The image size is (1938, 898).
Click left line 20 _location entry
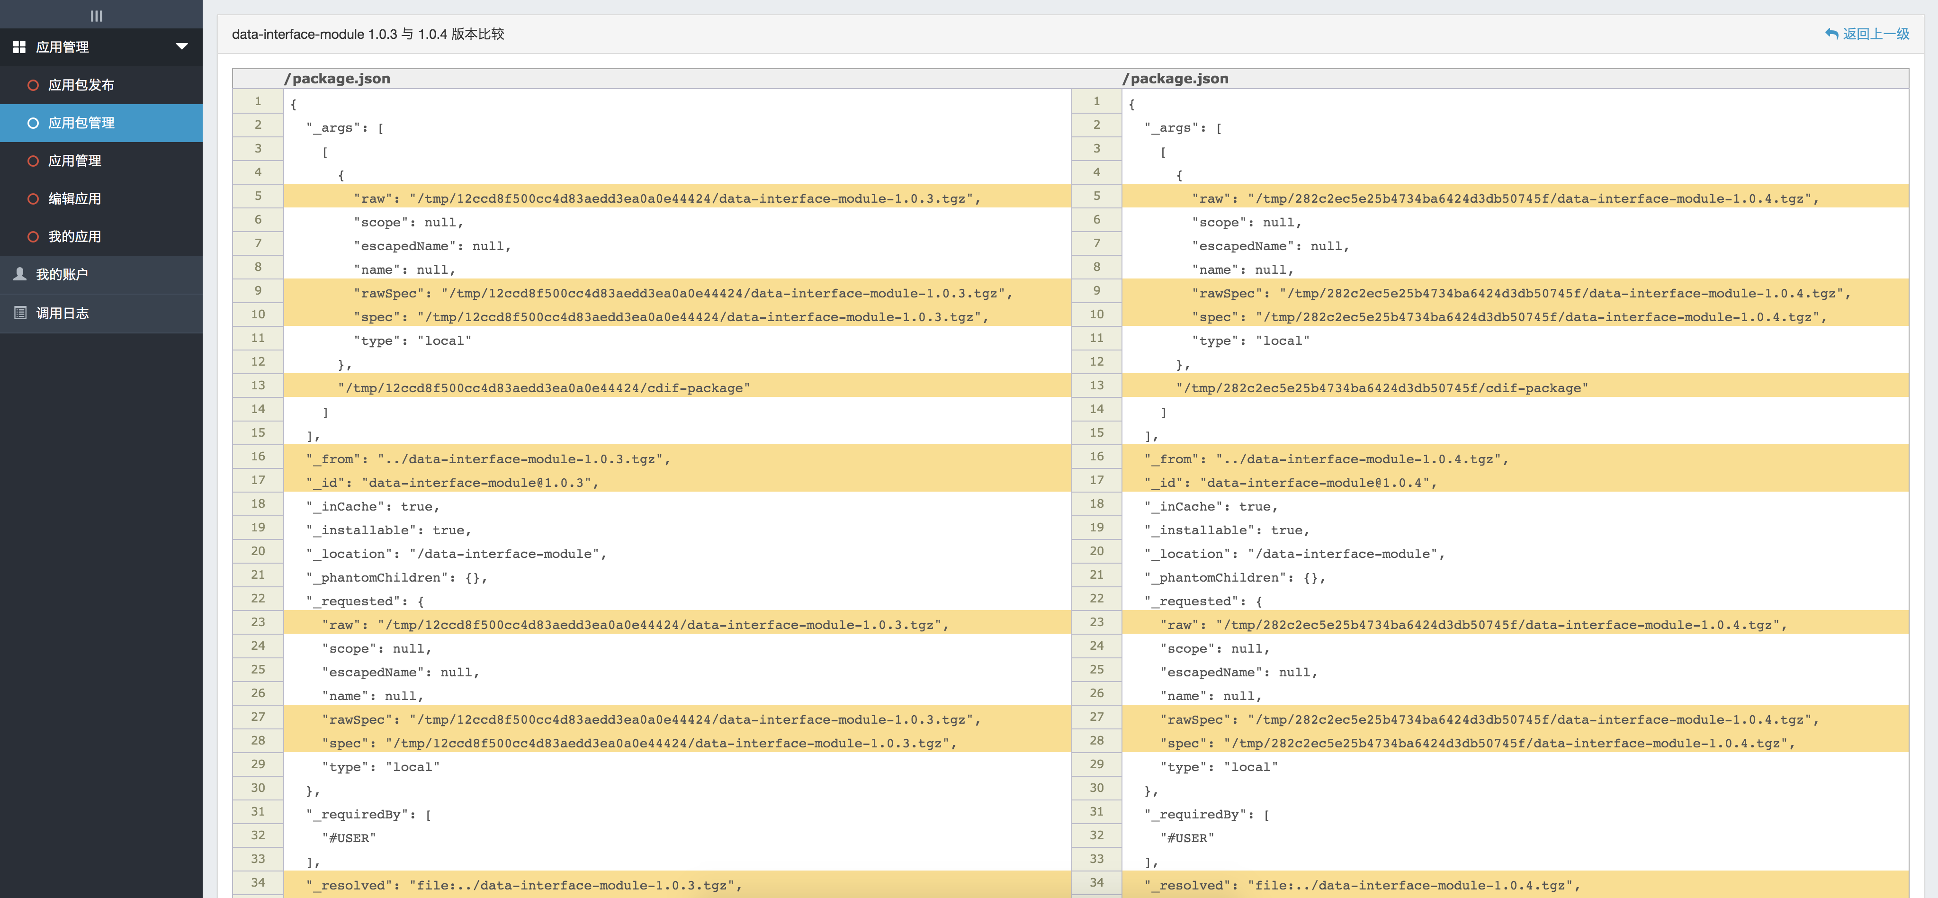pos(457,554)
